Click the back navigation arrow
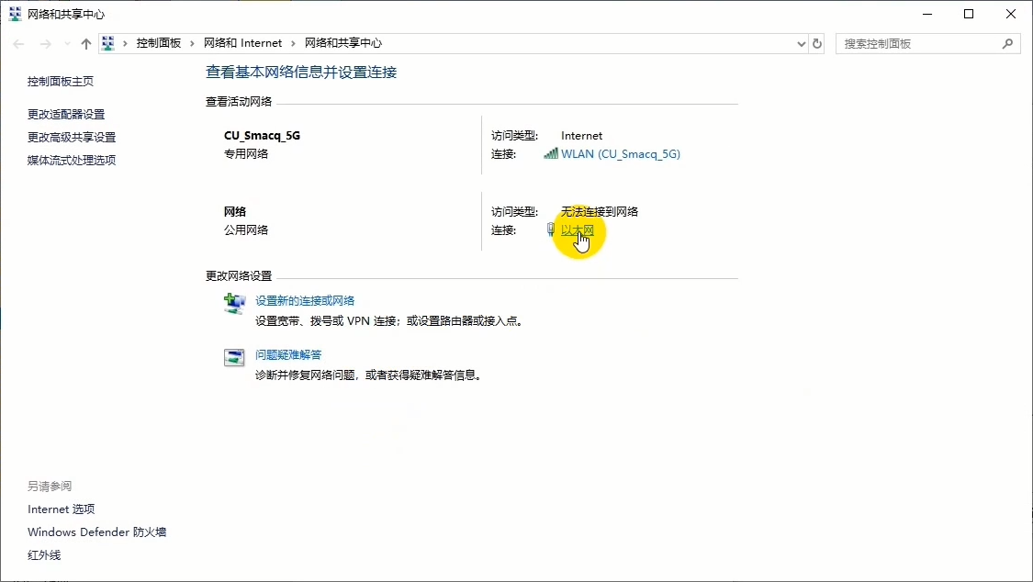The image size is (1033, 582). click(x=18, y=43)
